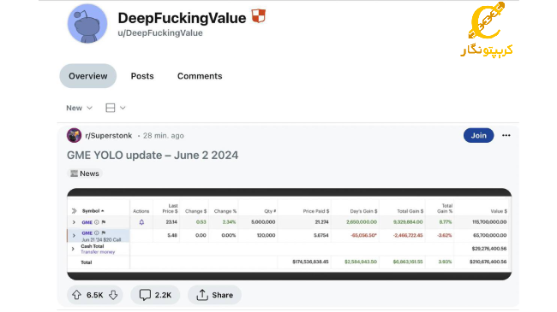Image resolution: width=557 pixels, height=312 pixels.
Task: Click the News post flair tag
Action: point(85,174)
